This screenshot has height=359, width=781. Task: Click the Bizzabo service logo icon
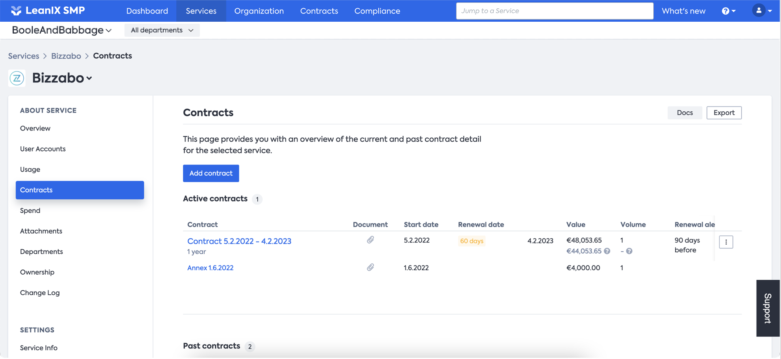click(x=17, y=78)
